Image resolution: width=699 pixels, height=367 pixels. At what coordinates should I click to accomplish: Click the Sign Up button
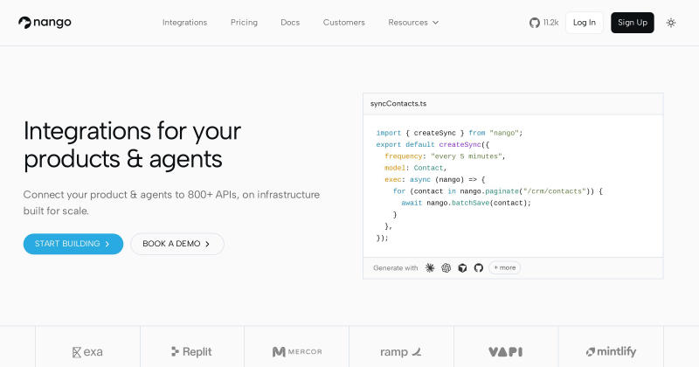pyautogui.click(x=632, y=23)
